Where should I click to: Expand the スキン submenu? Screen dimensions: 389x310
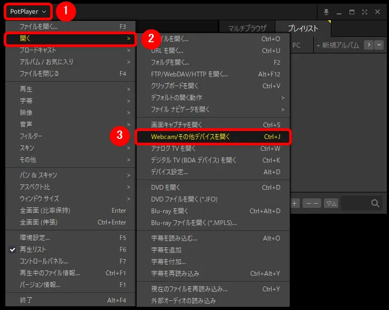70,148
